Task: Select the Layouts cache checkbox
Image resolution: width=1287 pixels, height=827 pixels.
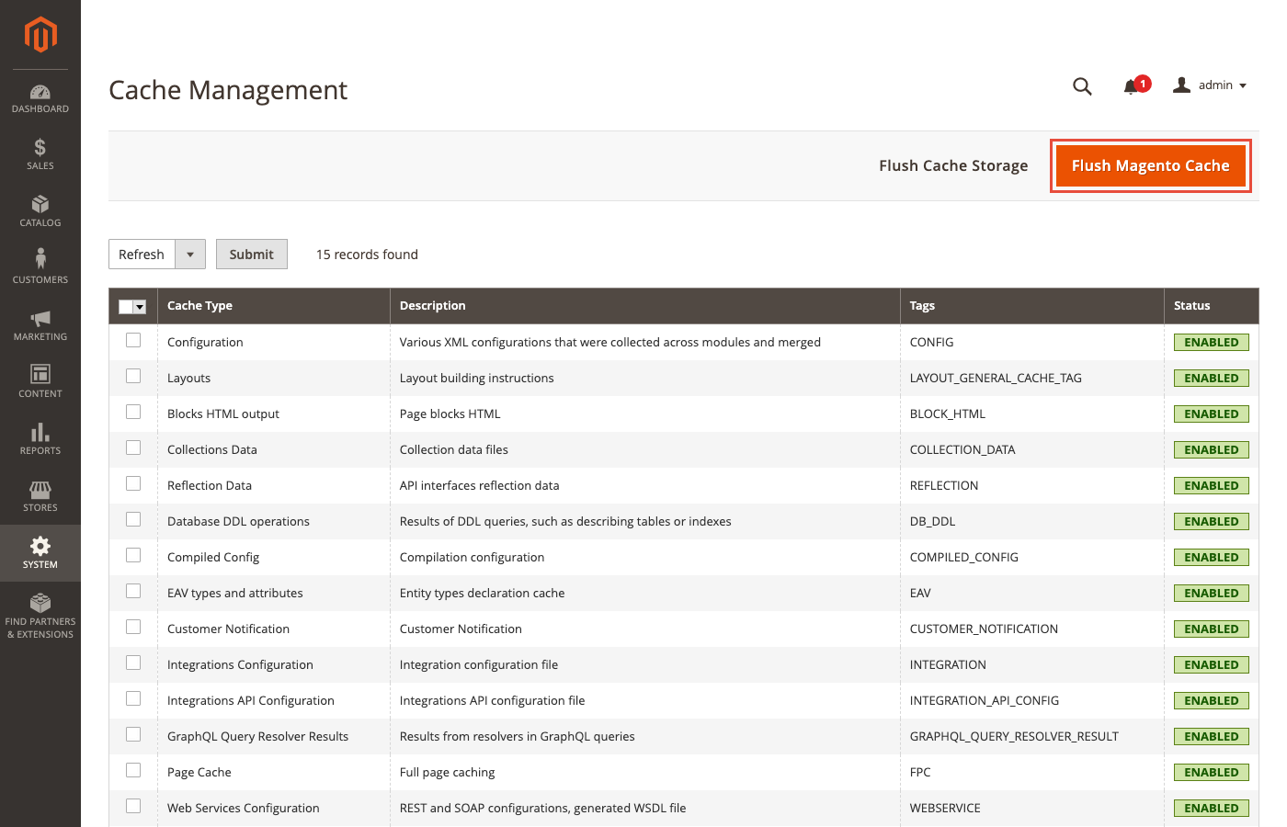Action: click(133, 376)
